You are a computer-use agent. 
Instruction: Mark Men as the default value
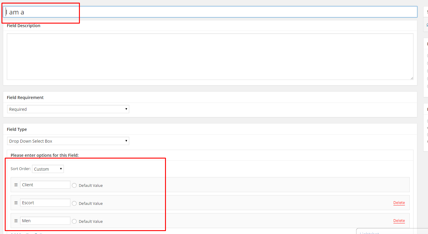[74, 221]
